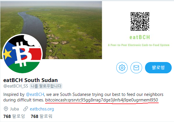
Task: Open the eatBCH South Sudan profile avatar
Action: (22, 54)
